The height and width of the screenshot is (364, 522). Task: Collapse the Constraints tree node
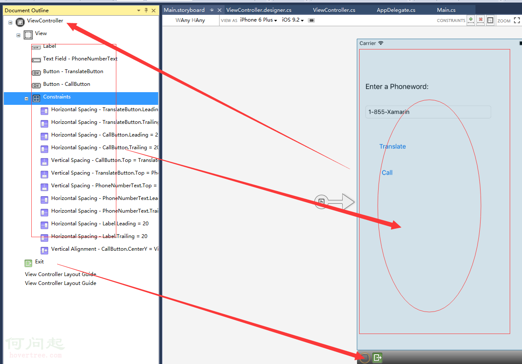click(x=27, y=99)
